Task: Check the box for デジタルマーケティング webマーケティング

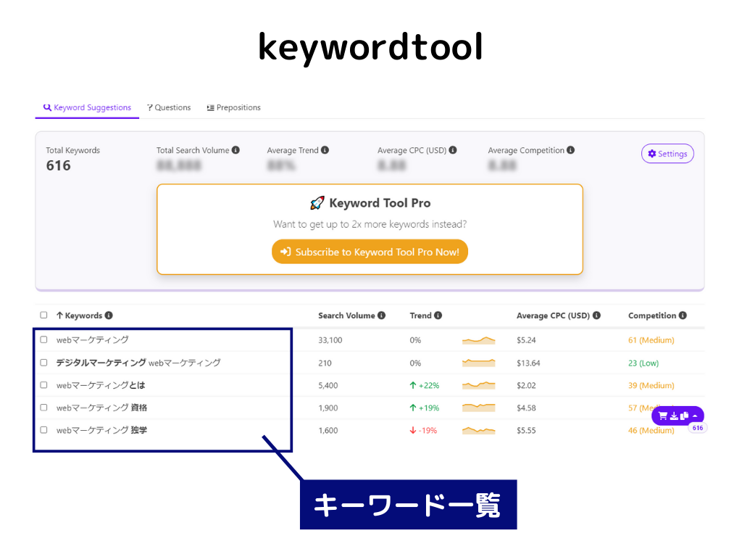Action: click(43, 363)
